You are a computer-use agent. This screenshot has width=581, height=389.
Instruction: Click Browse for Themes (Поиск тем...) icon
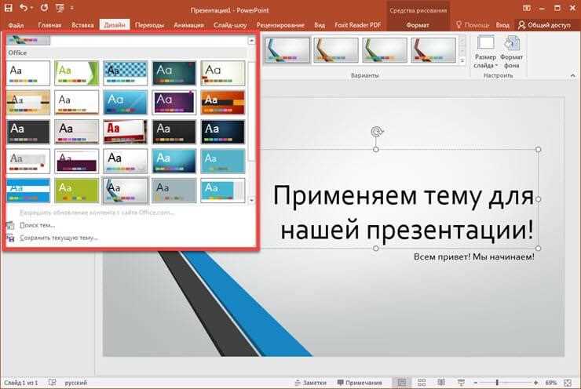pyautogui.click(x=10, y=225)
